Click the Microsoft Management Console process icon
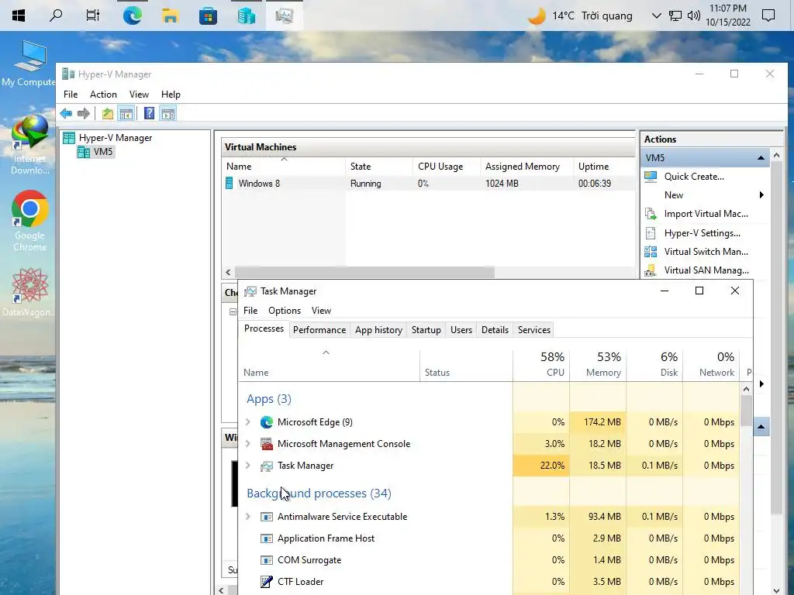 pyautogui.click(x=267, y=444)
